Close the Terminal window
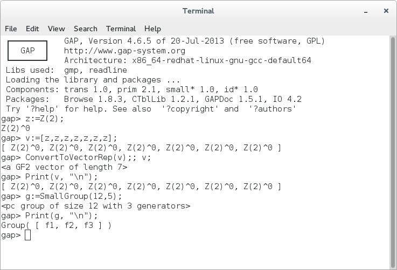397x270 pixels. (x=386, y=11)
